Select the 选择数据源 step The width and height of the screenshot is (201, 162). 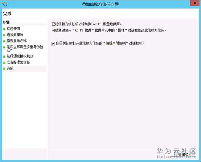[15, 35]
